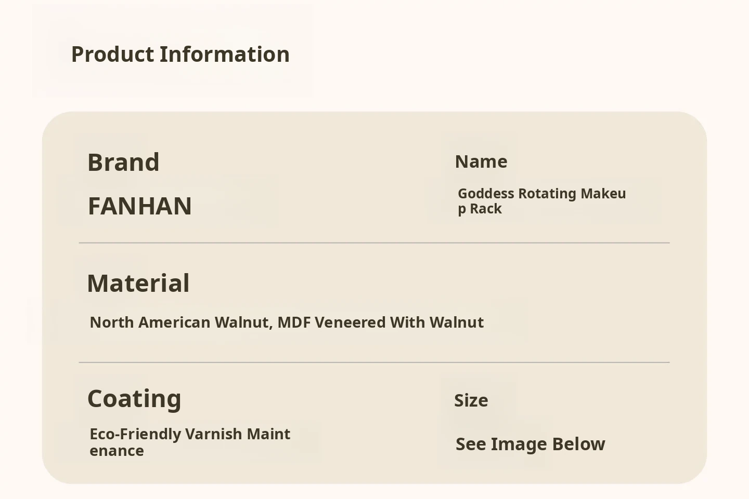Click the See Image Below text

(x=530, y=444)
